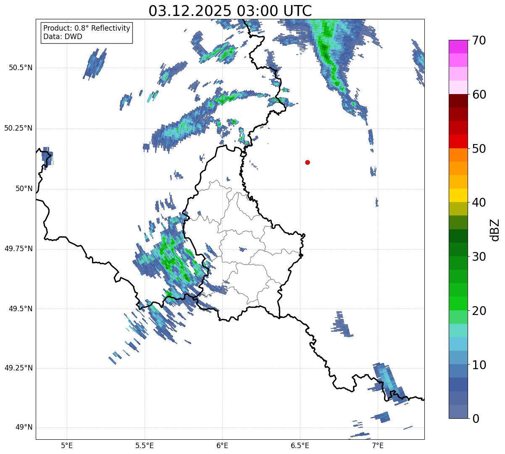
Task: Click the red location marker dot
Action: 308,162
